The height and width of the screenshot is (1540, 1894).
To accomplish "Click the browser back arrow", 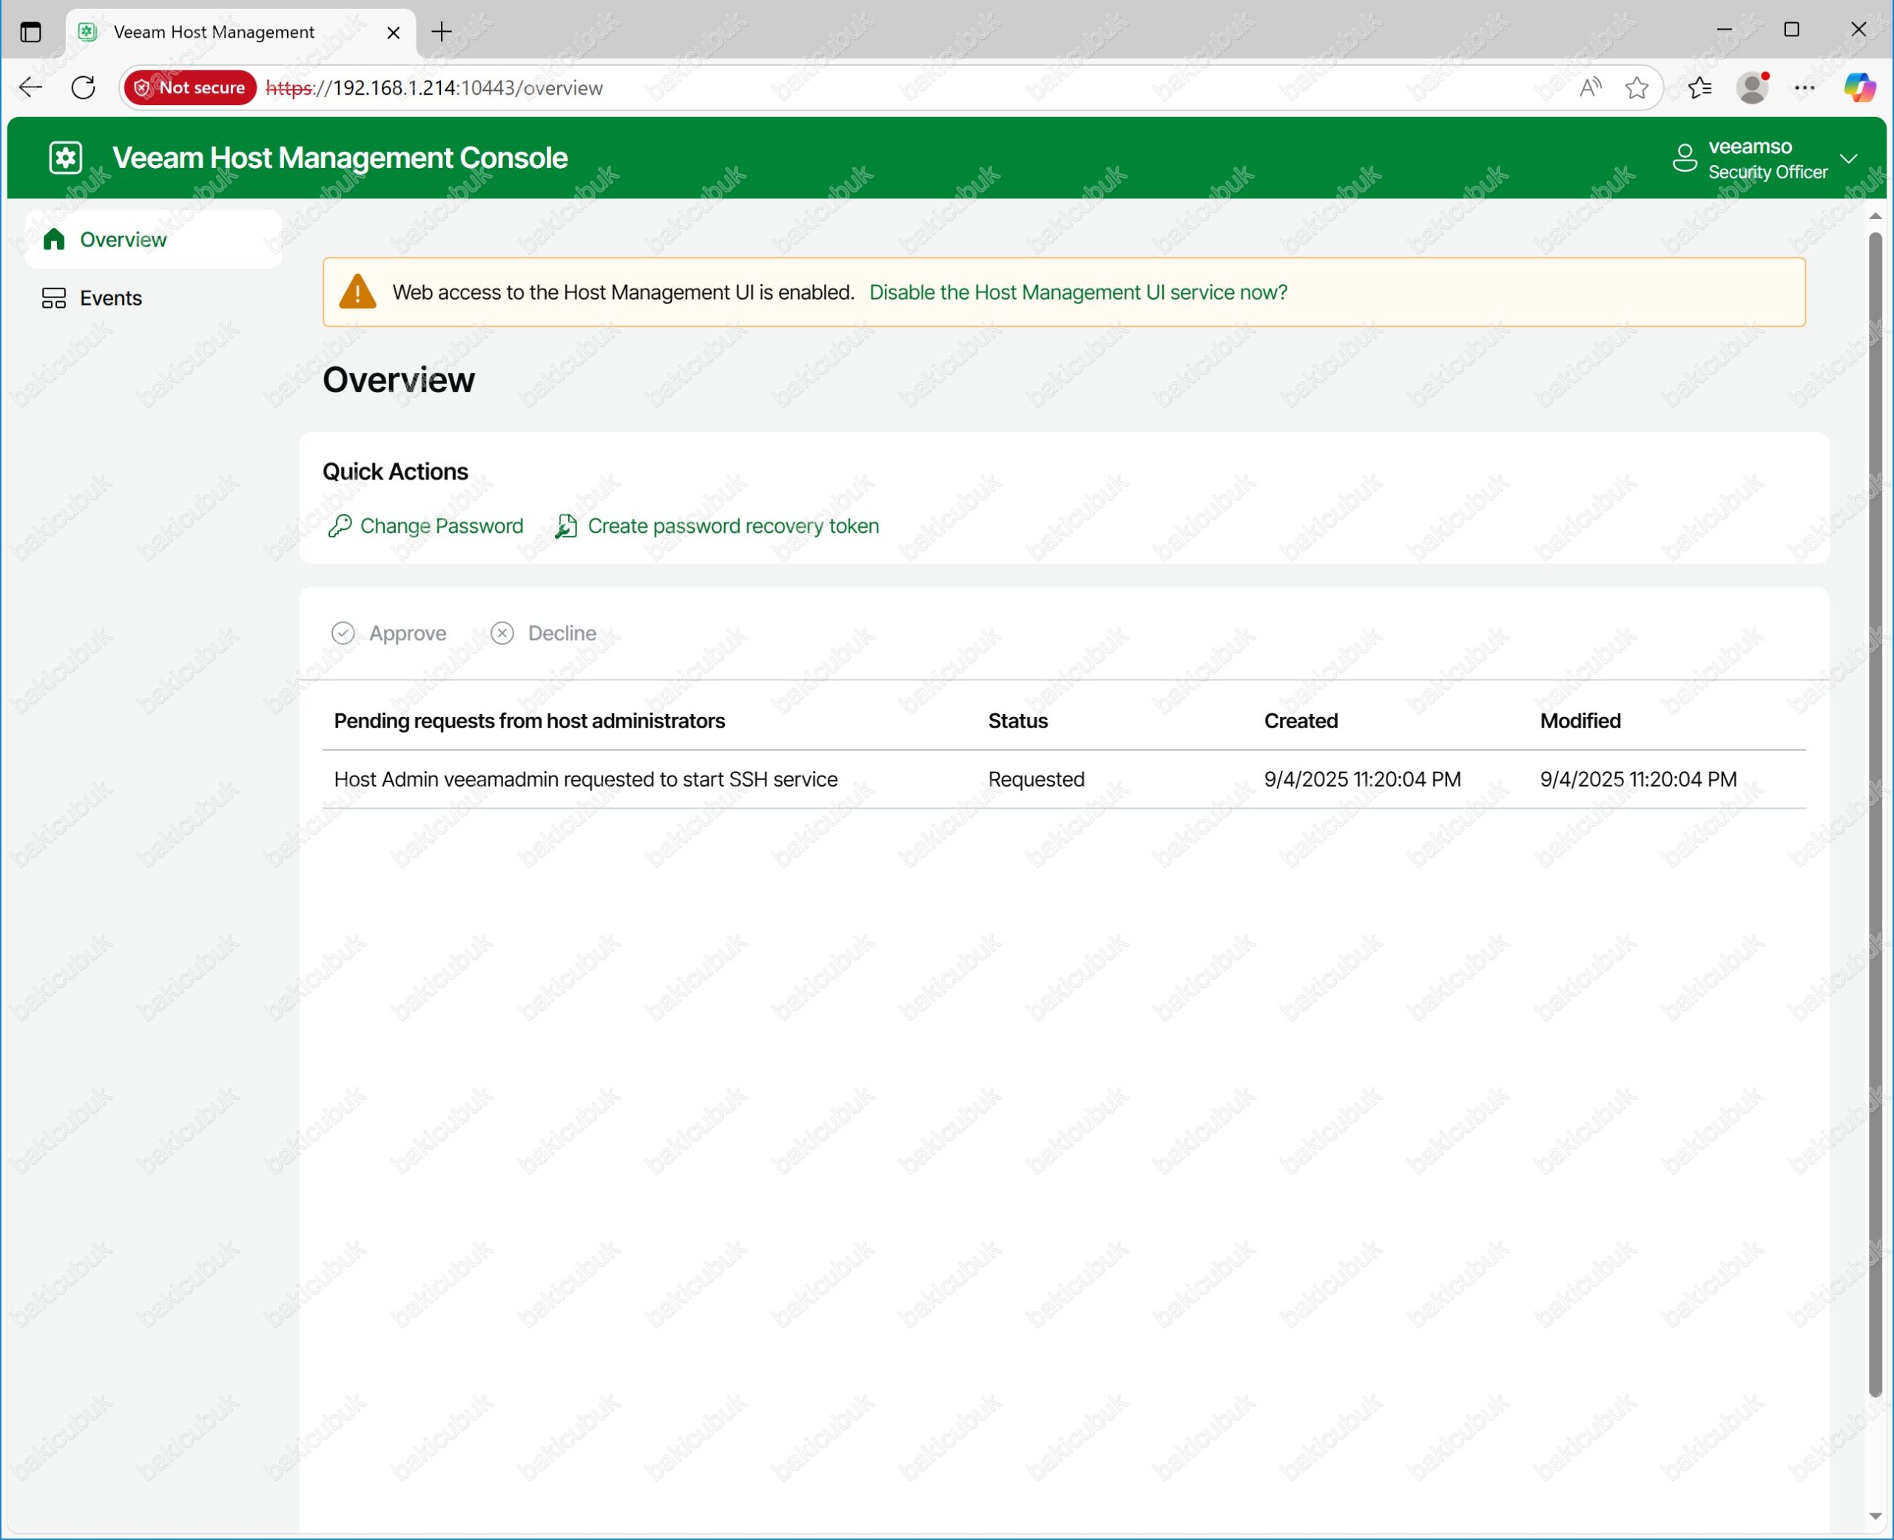I will click(x=31, y=87).
